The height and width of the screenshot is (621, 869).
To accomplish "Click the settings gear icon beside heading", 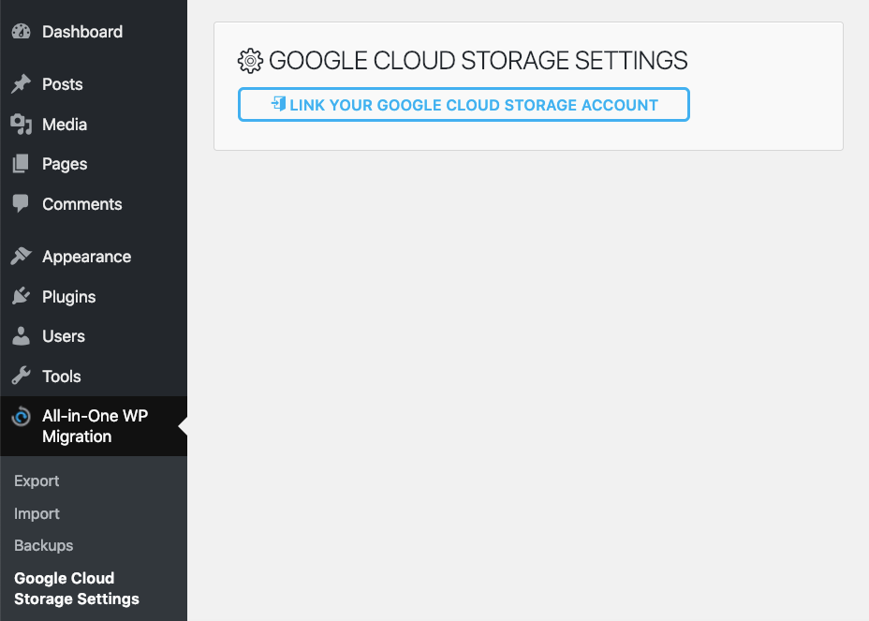I will [x=250, y=62].
